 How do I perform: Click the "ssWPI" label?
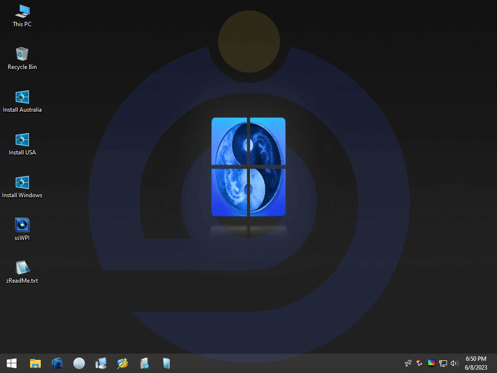[x=22, y=238]
